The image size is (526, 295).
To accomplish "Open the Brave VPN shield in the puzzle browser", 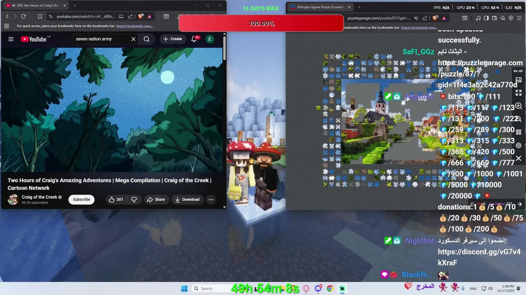I will click(x=511, y=18).
